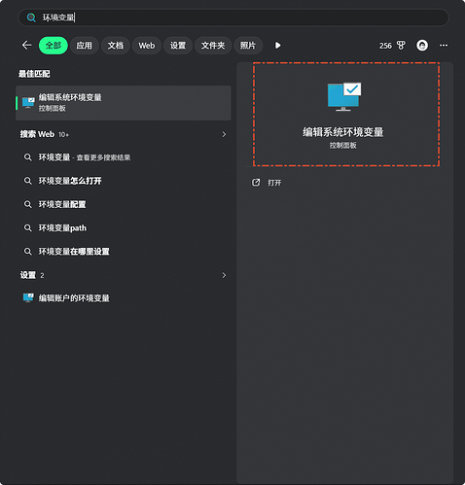The height and width of the screenshot is (485, 465).
Task: Go back using the left arrow
Action: click(x=26, y=46)
